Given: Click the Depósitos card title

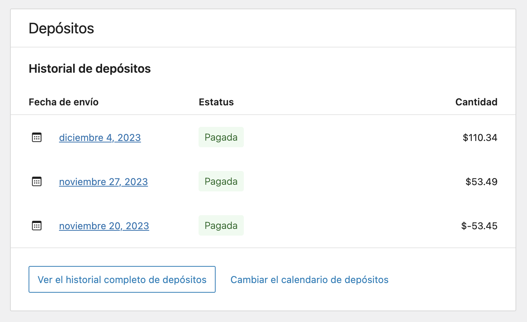Looking at the screenshot, I should (61, 29).
